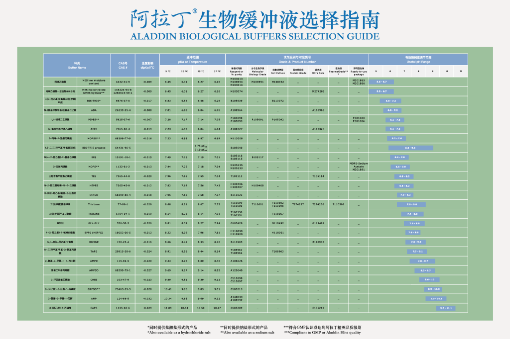Click the 'AMPSO' buffer name

pyautogui.click(x=94, y=270)
